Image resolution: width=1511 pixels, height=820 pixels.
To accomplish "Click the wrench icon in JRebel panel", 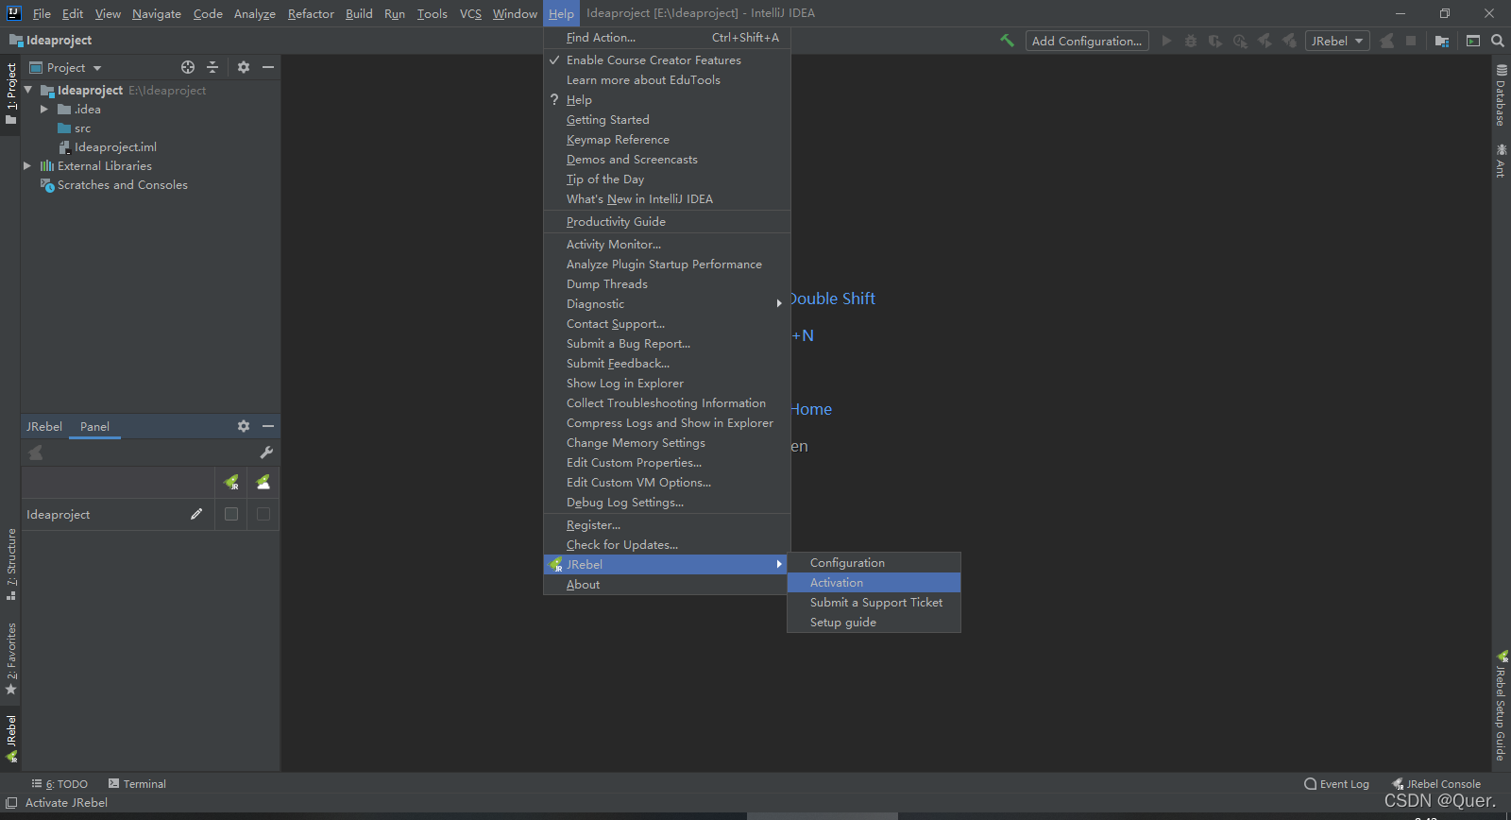I will [x=266, y=453].
